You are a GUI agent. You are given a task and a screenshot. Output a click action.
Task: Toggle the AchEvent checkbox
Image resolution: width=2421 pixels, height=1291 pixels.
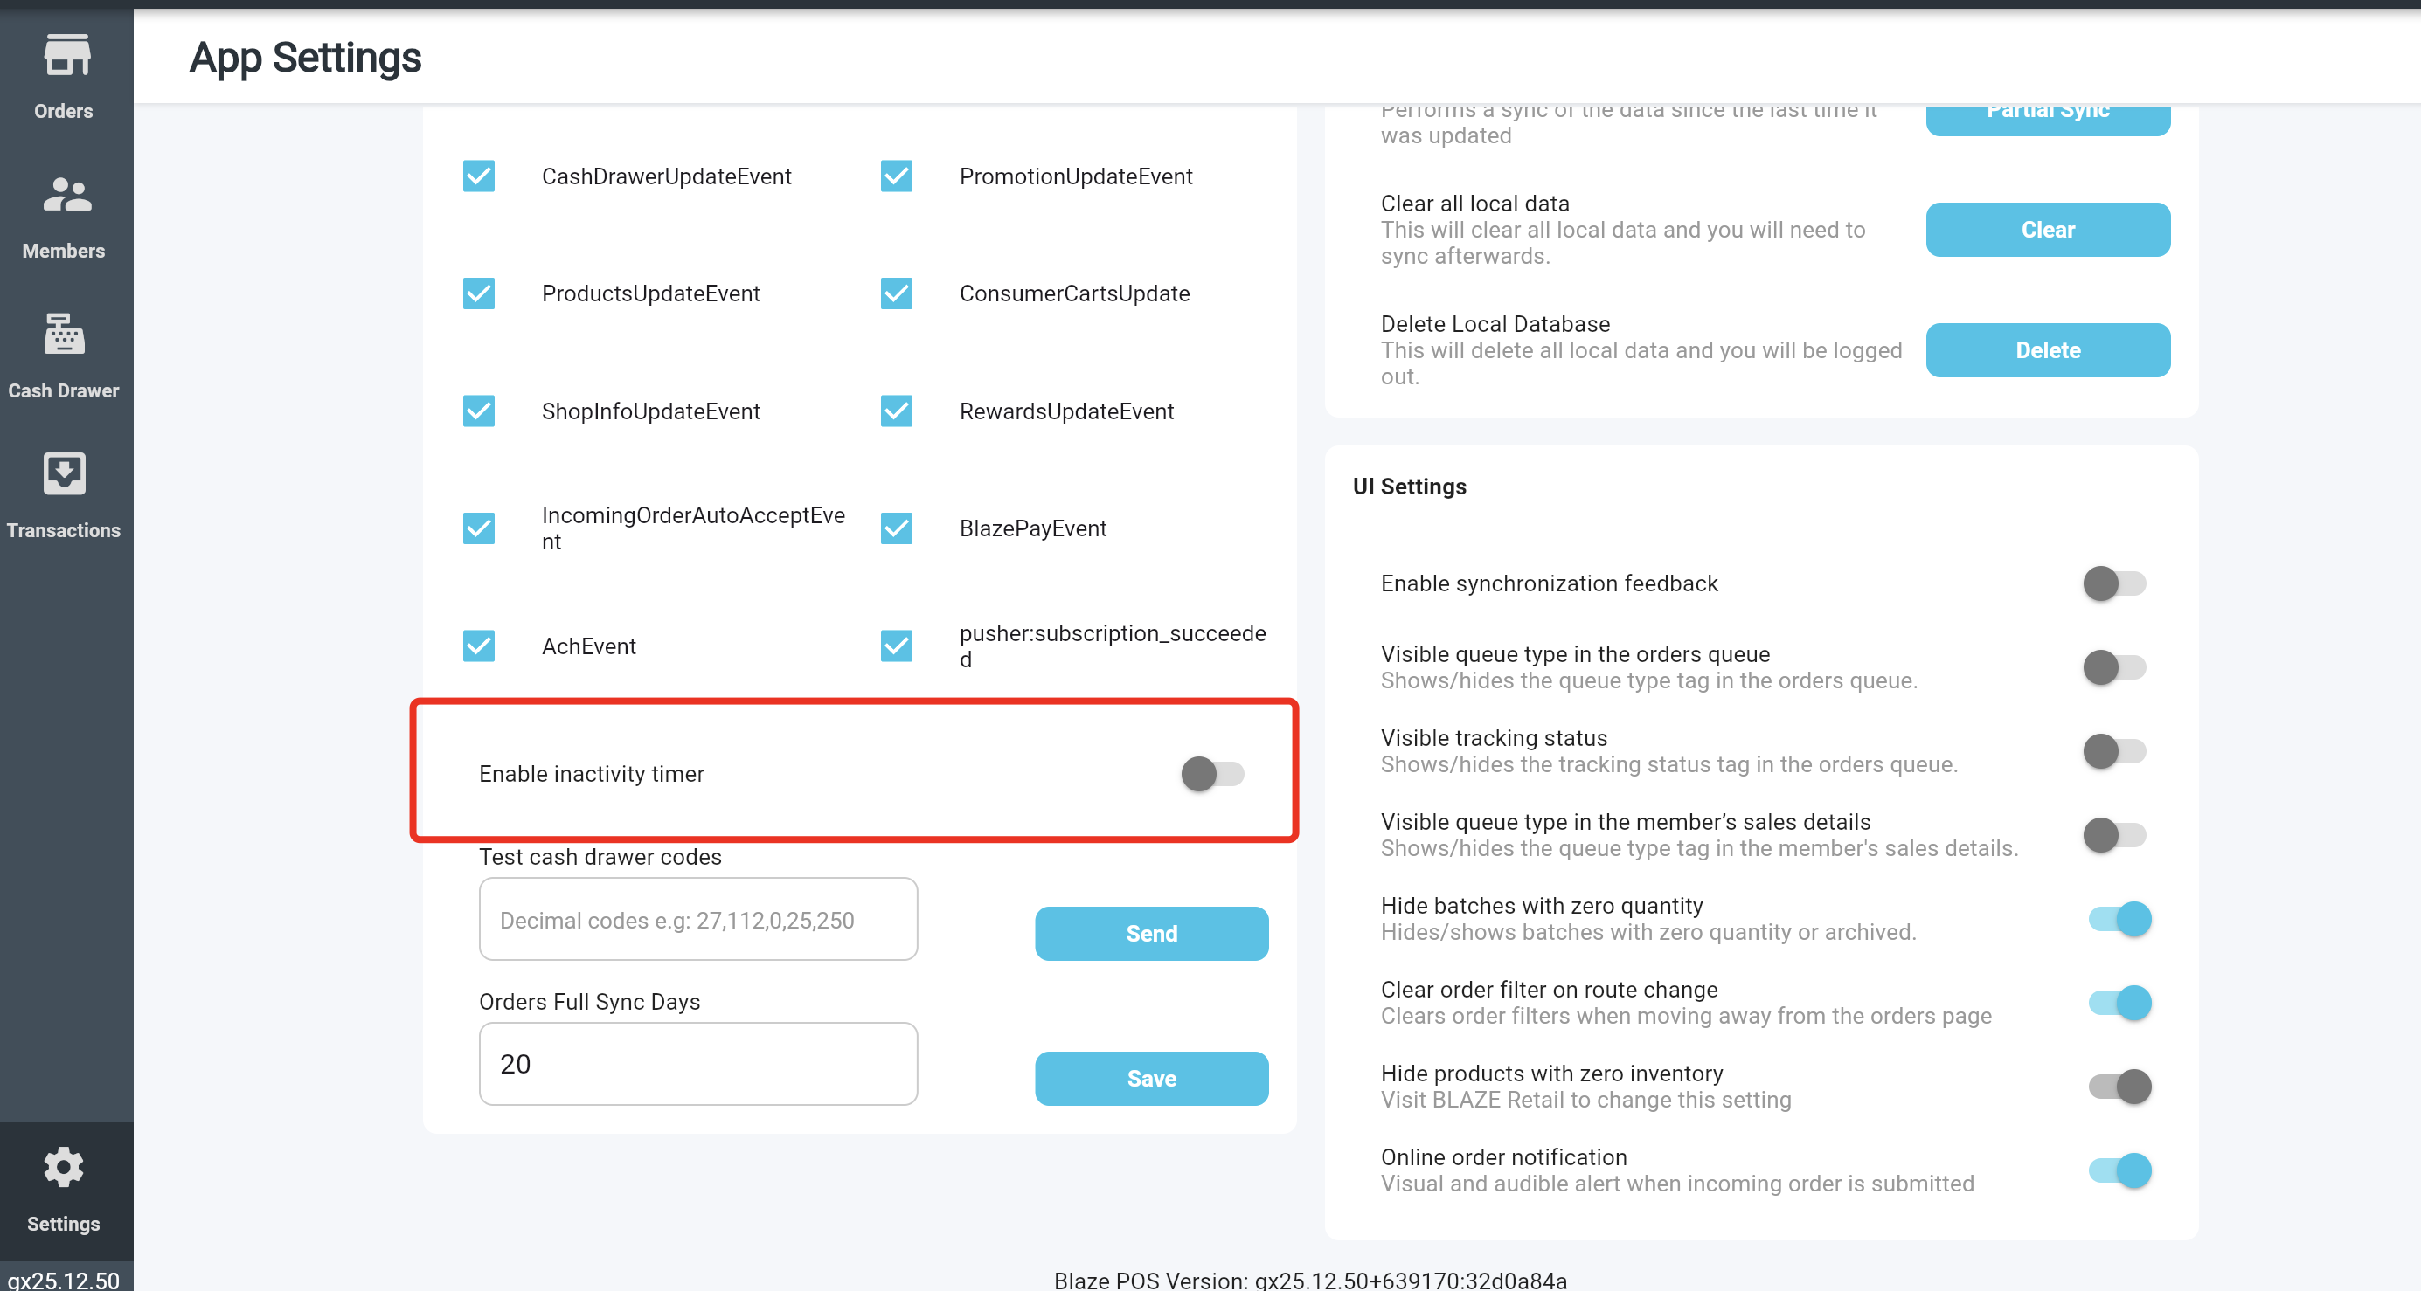pyautogui.click(x=478, y=646)
